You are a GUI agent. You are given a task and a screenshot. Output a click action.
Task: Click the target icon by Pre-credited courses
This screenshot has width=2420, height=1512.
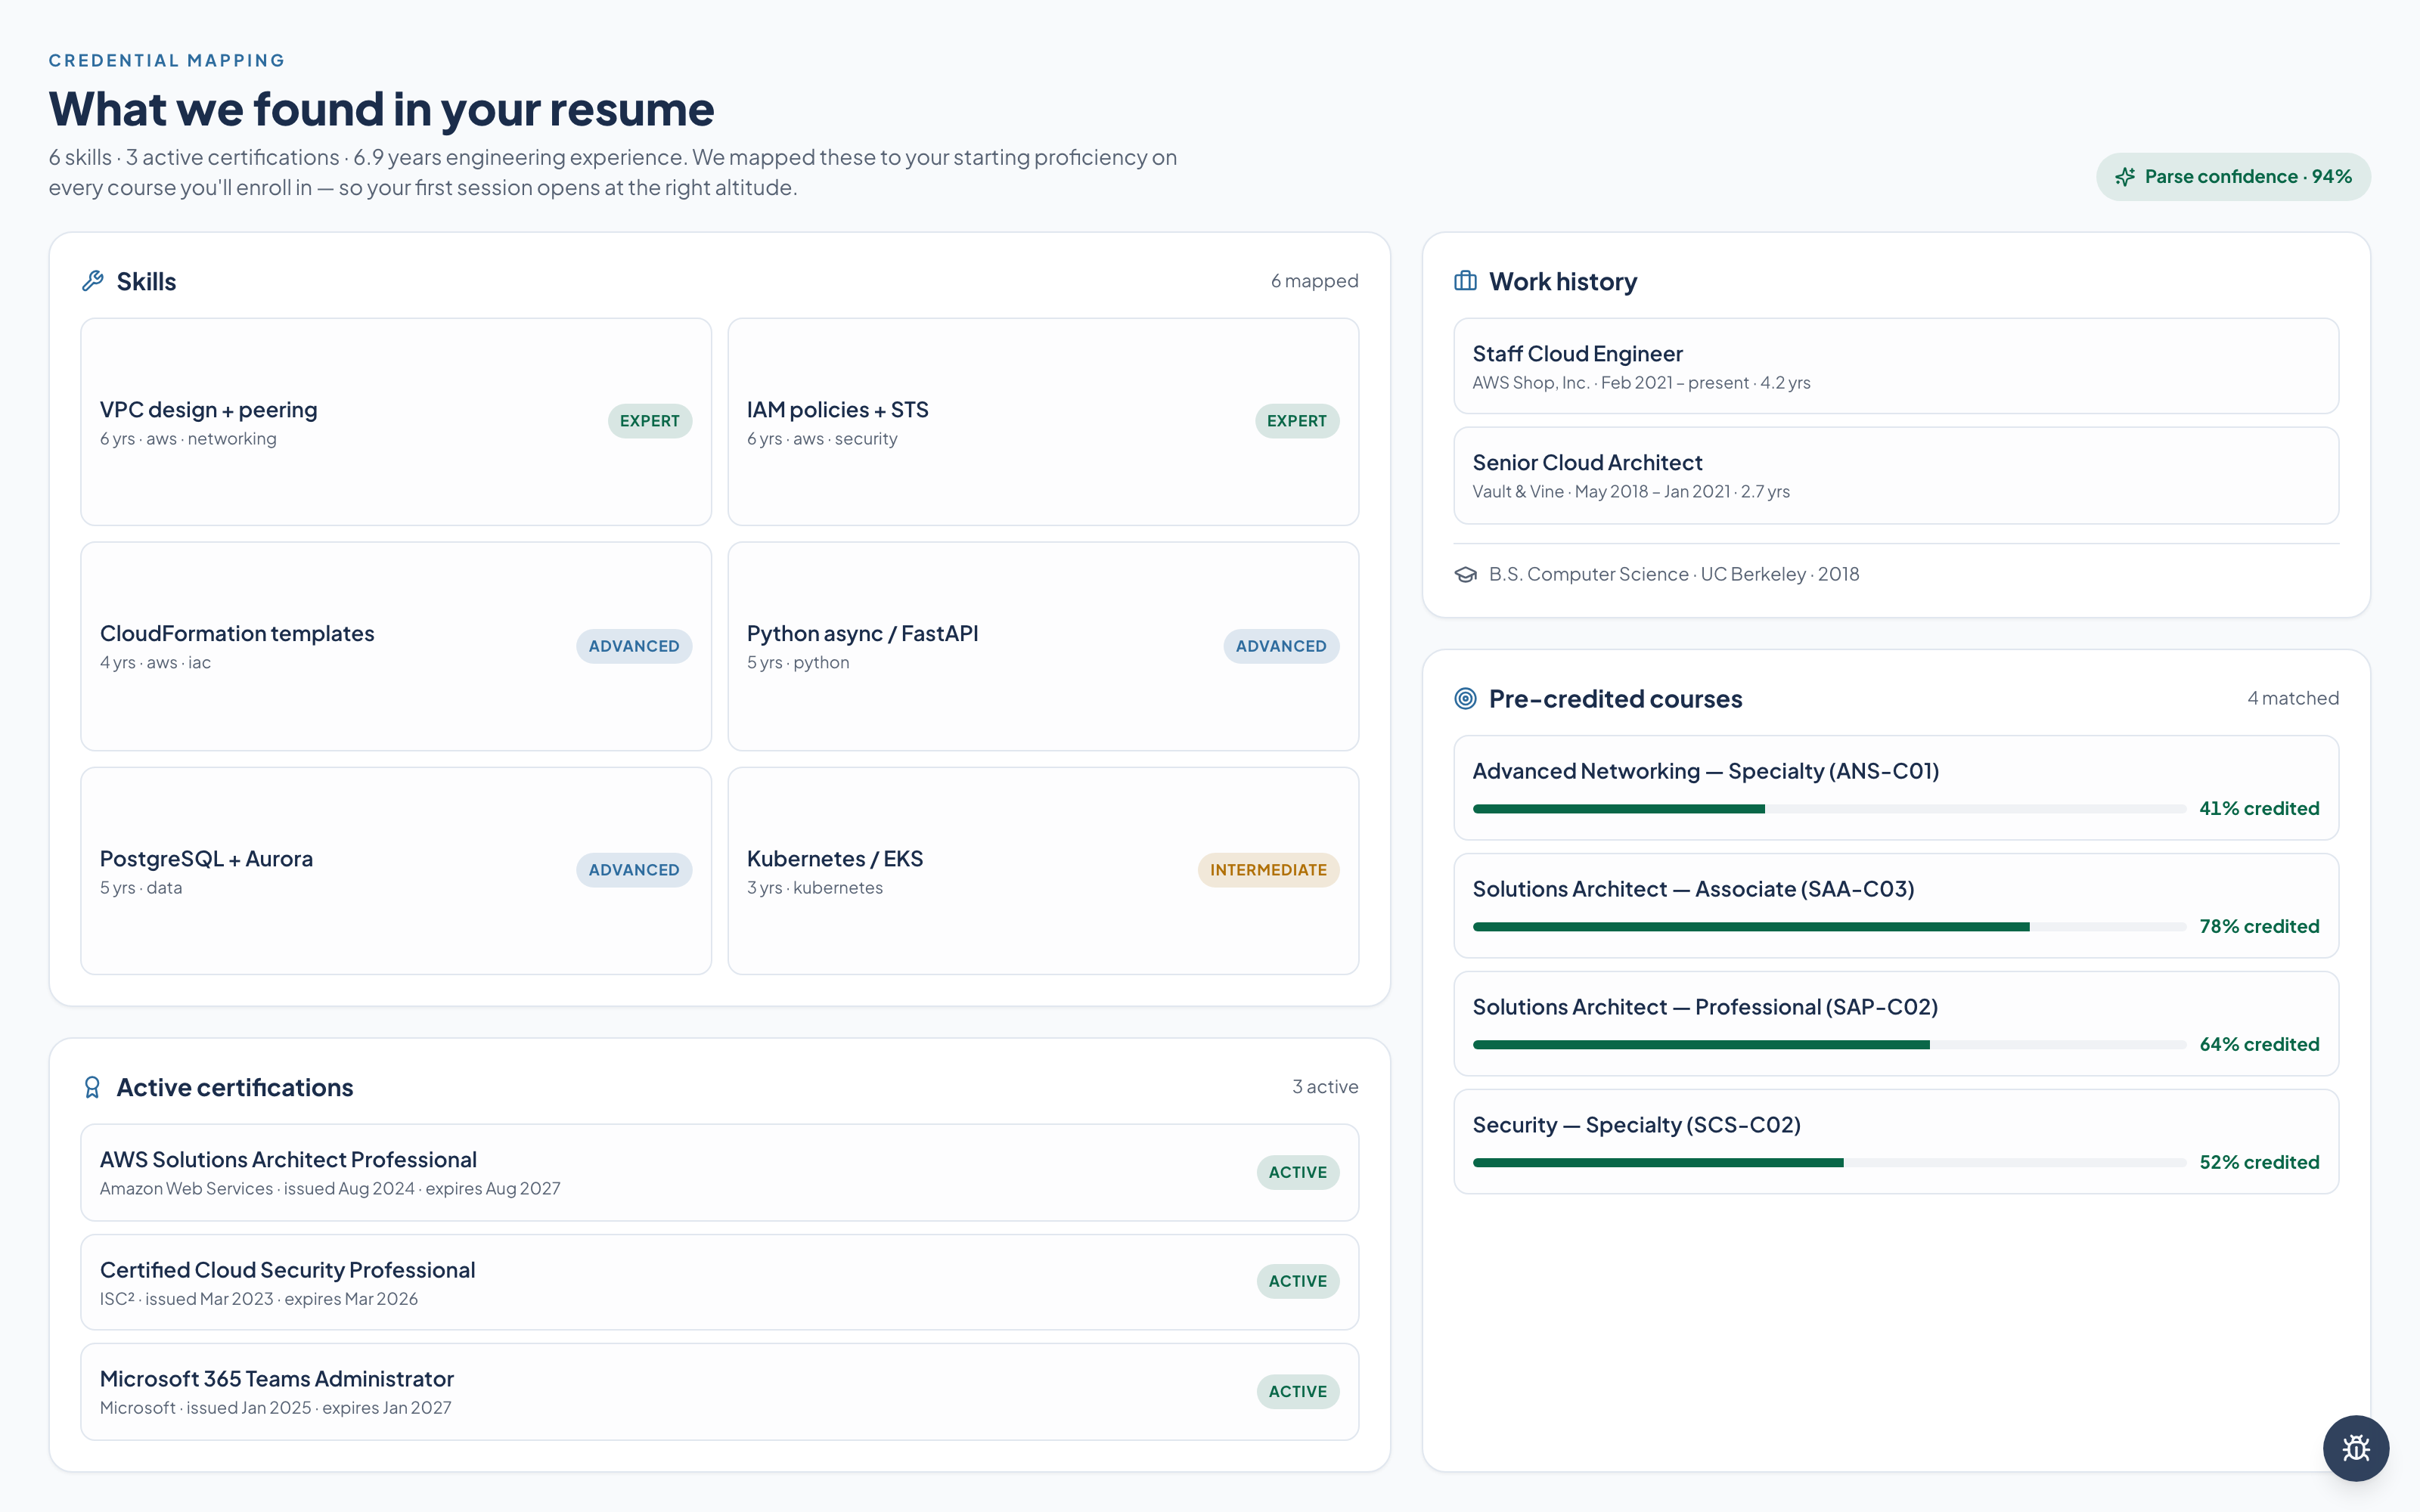pos(1465,698)
